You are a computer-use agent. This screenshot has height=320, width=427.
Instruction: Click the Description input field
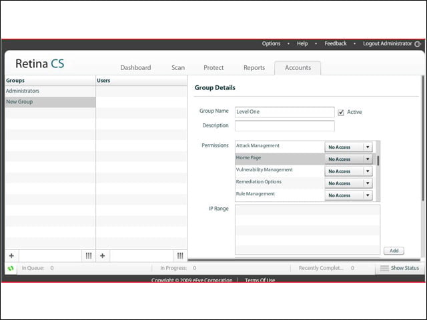pyautogui.click(x=285, y=126)
